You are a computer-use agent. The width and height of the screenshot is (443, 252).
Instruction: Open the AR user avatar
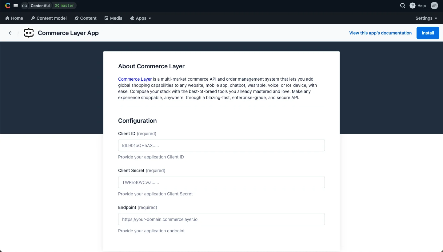pyautogui.click(x=434, y=6)
